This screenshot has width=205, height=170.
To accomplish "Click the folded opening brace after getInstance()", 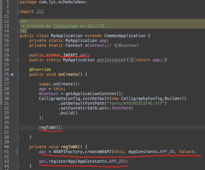I will pyautogui.click(x=132, y=60).
